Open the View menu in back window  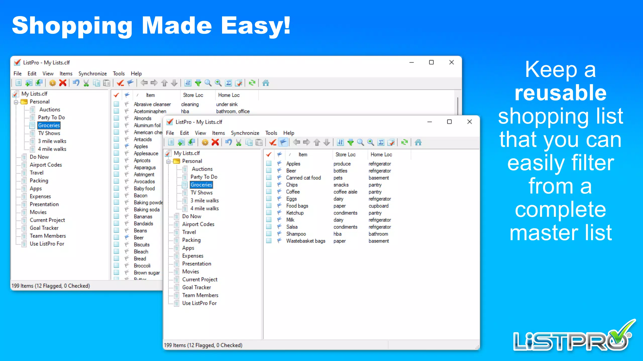point(48,73)
